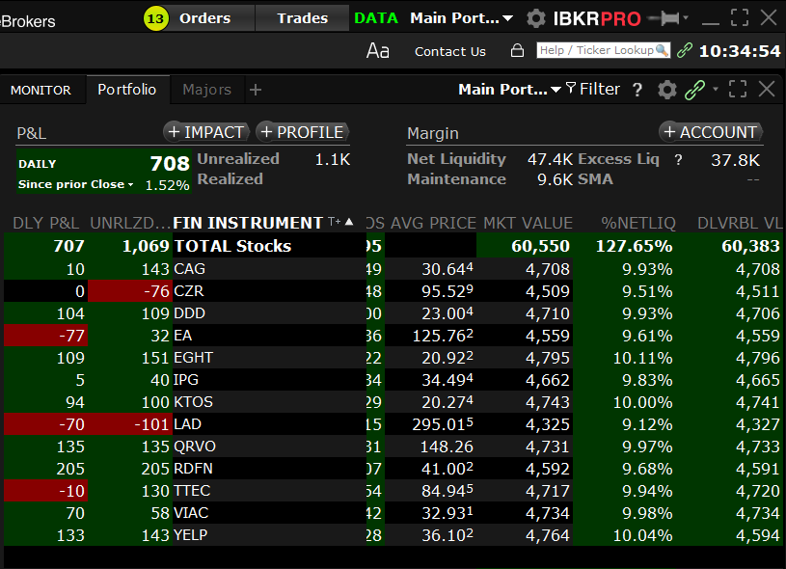Click the TOTAL Stocks summary row
786x569 pixels.
(x=393, y=246)
